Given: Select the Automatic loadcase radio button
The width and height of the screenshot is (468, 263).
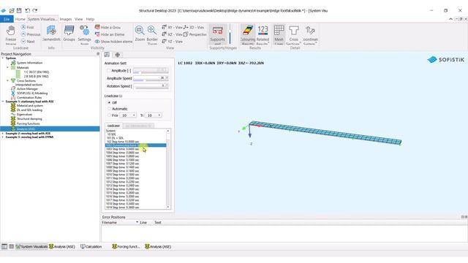Looking at the screenshot, I should pos(109,109).
